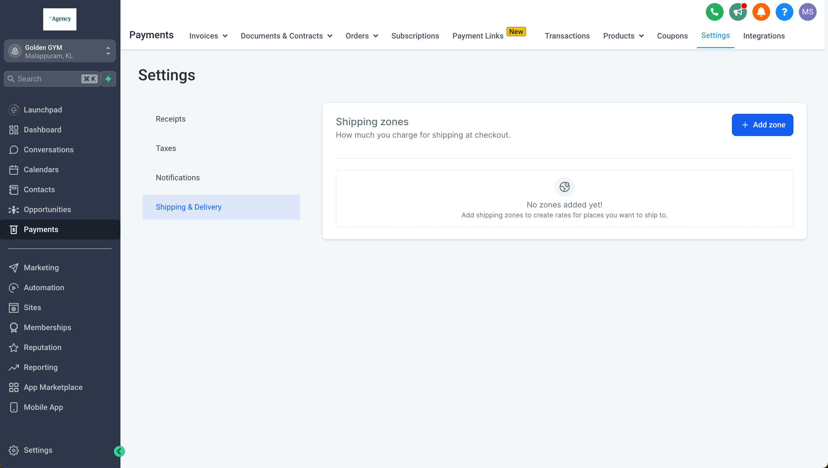Expand Documents & Contracts dropdown

click(286, 36)
